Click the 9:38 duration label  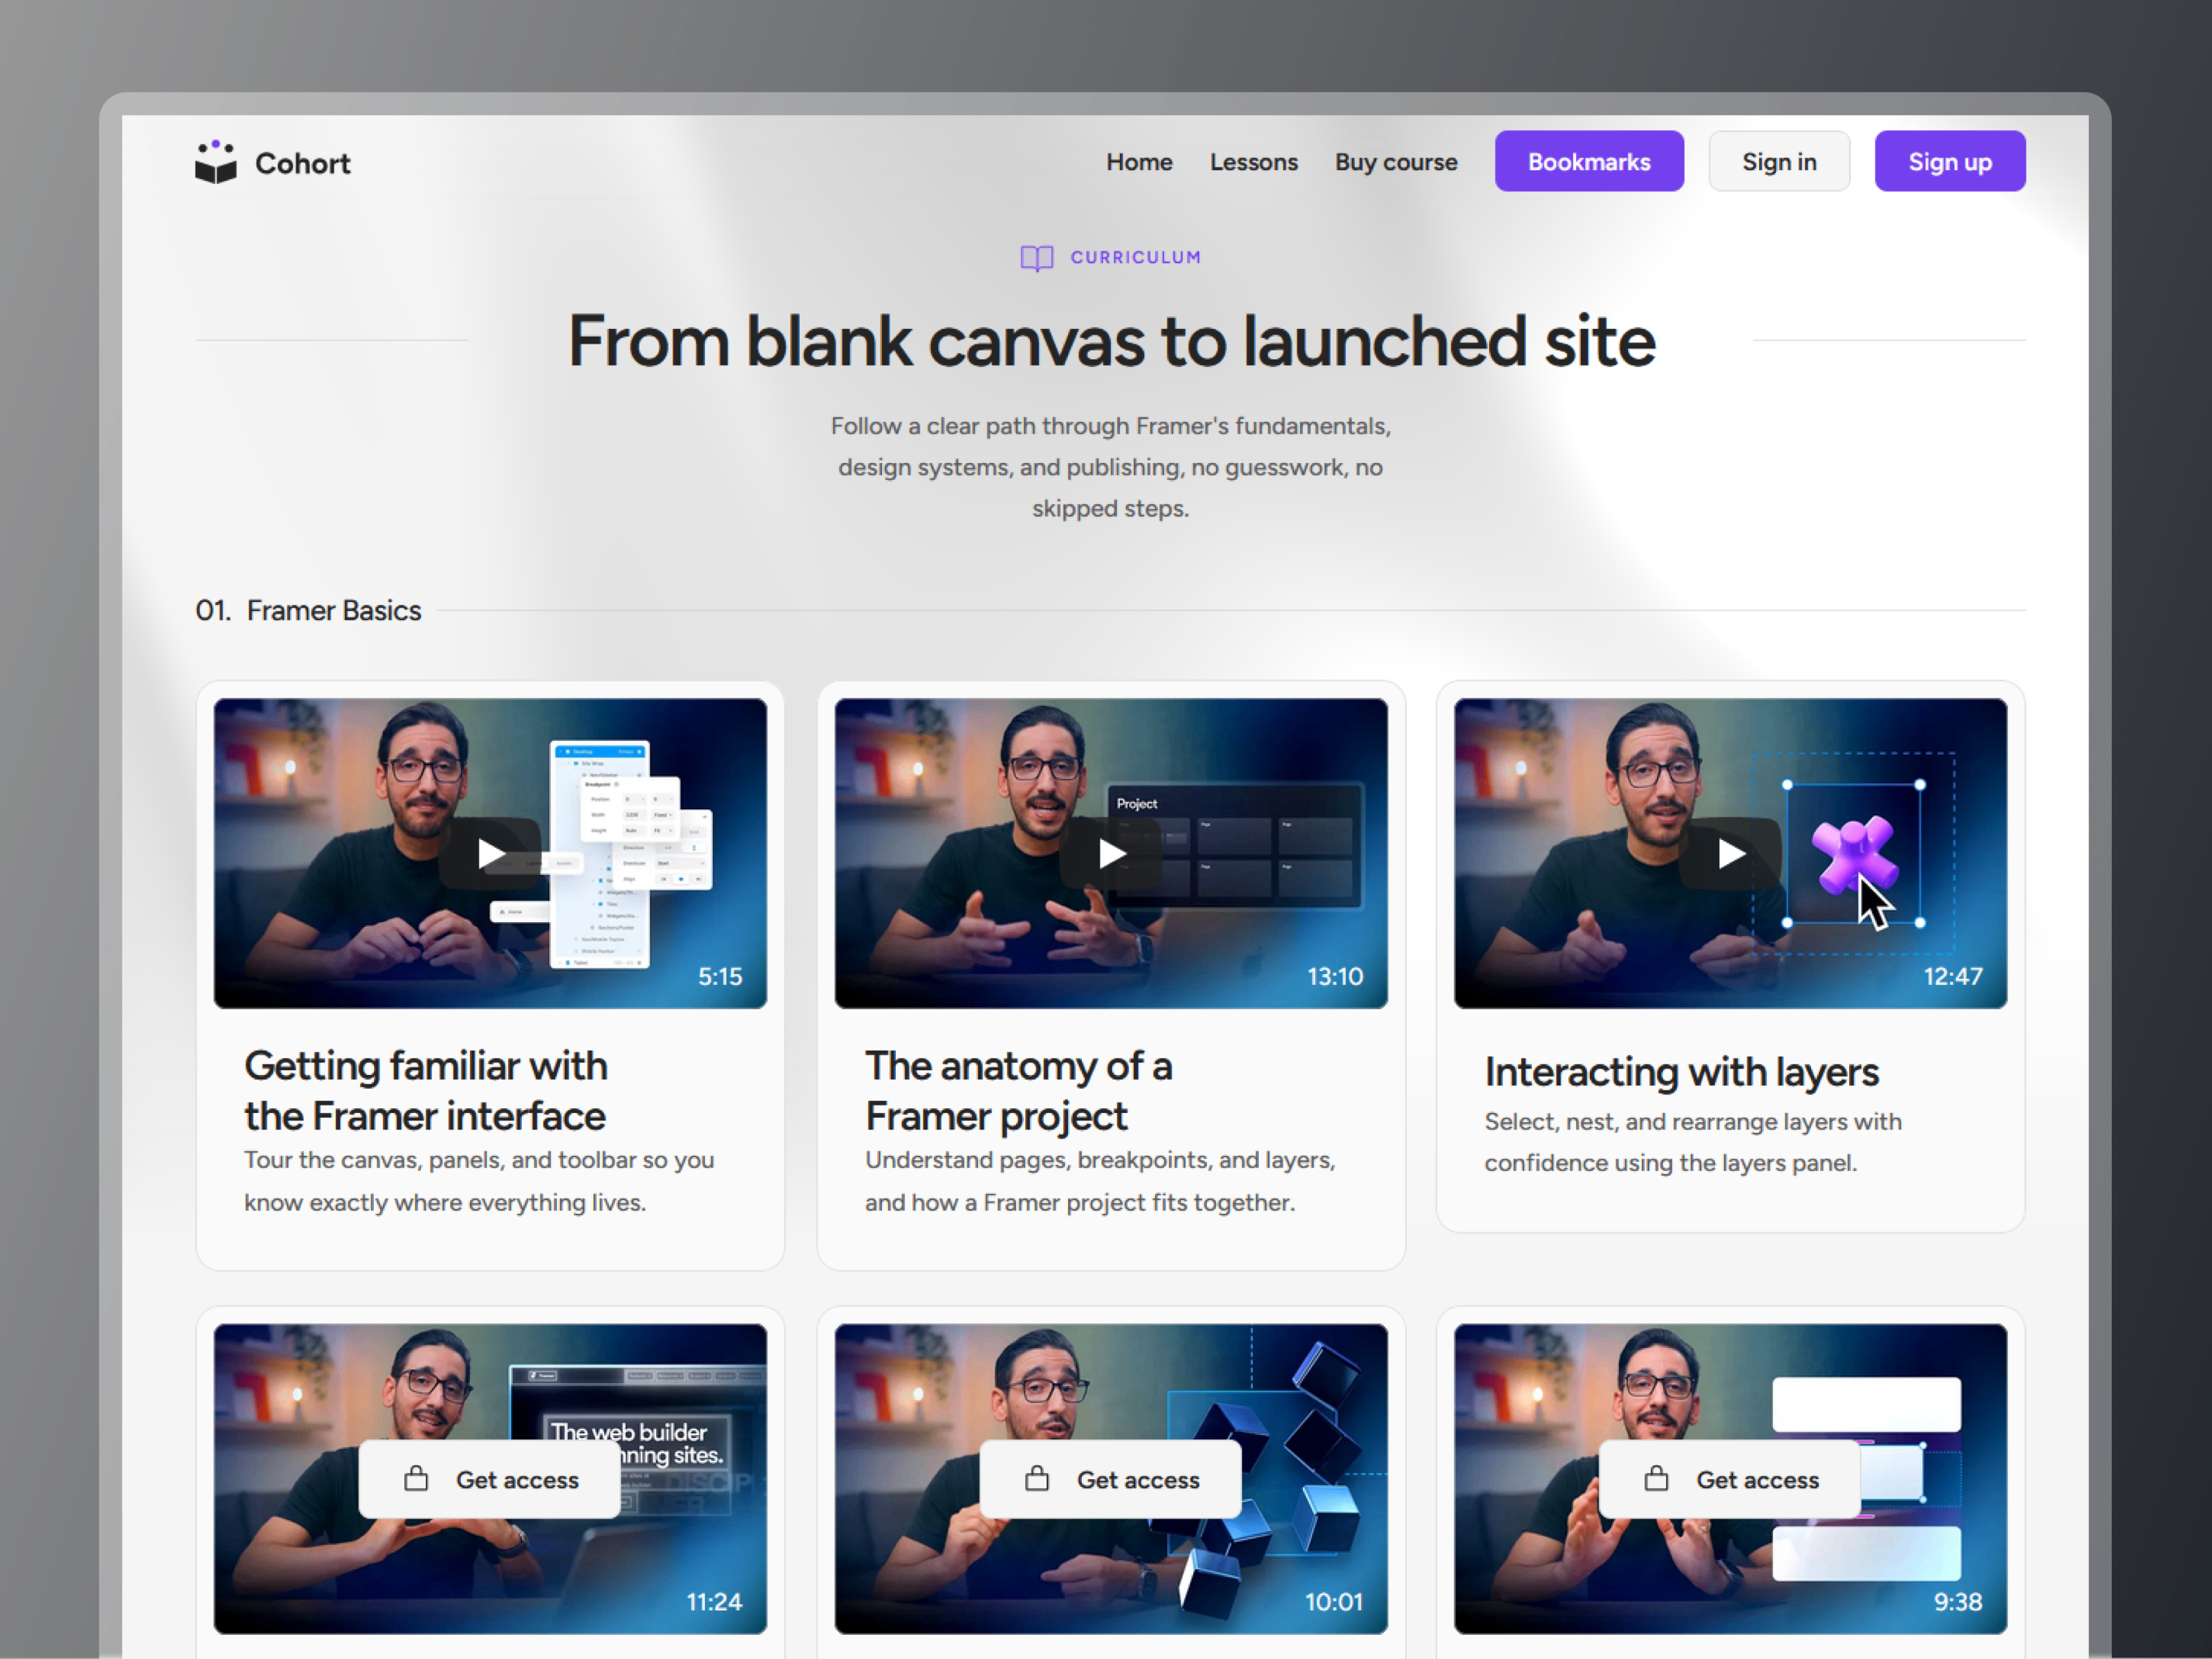click(1958, 1602)
